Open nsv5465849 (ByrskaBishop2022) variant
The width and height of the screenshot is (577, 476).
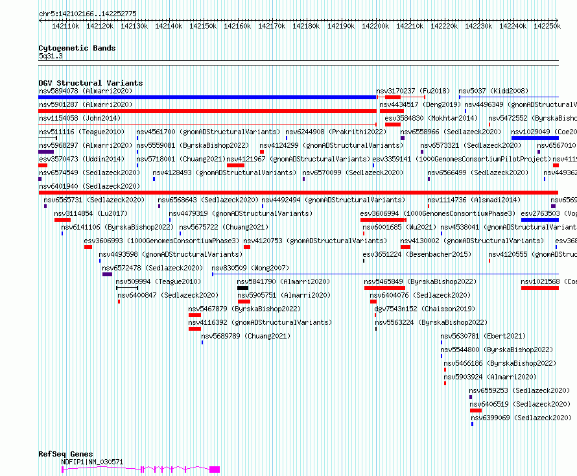point(420,281)
